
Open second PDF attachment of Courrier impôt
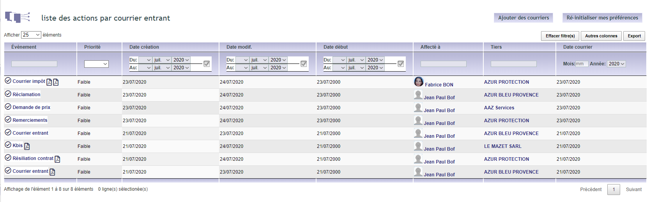click(56, 82)
